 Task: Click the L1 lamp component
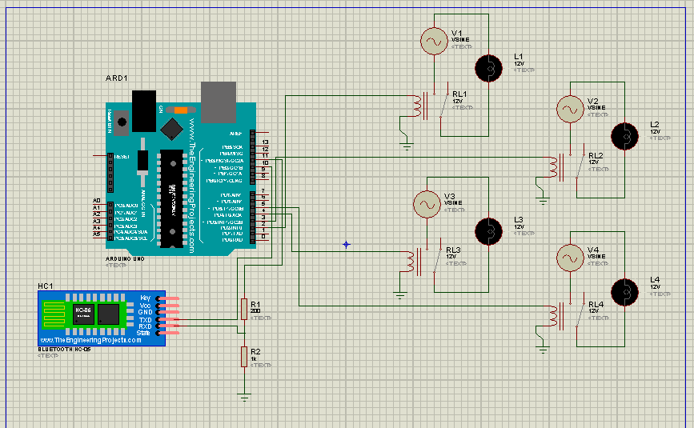488,68
